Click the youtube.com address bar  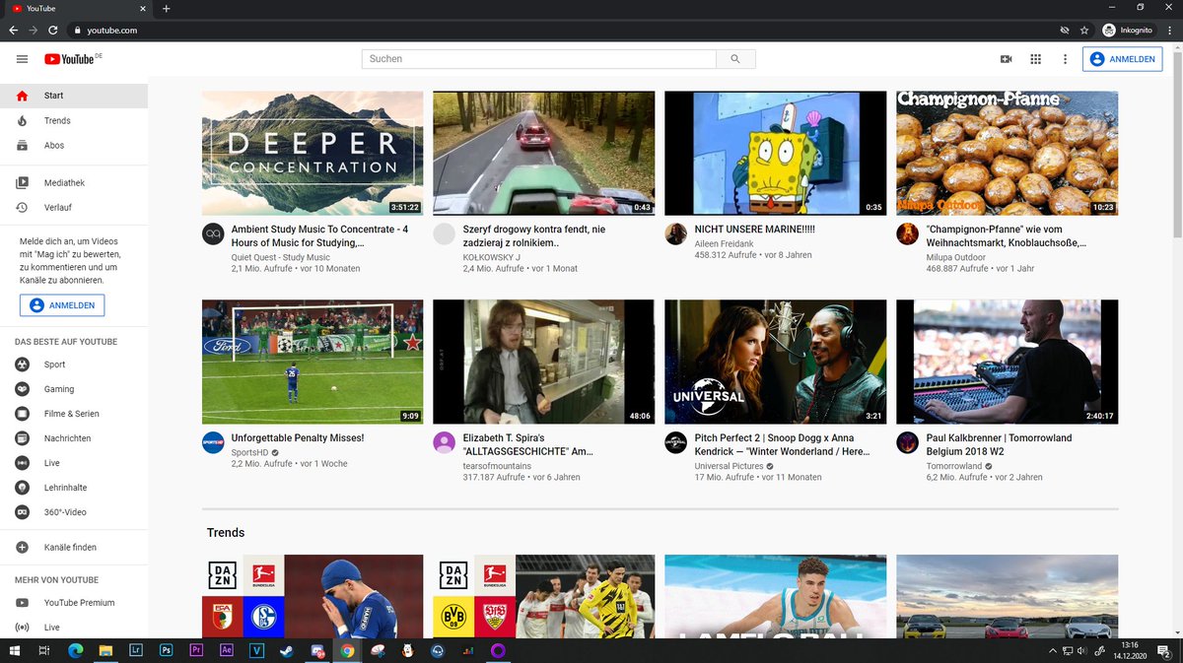coord(562,31)
